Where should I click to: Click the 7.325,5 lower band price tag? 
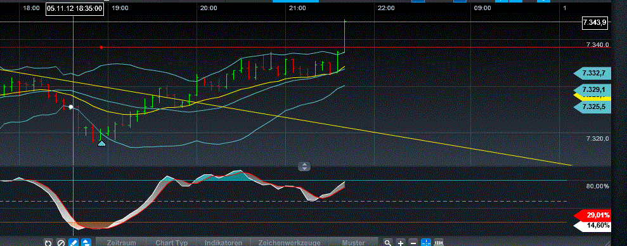point(593,107)
